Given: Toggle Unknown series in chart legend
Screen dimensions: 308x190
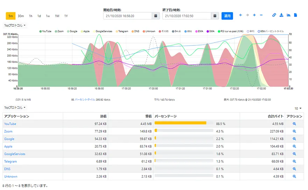Looking at the screenshot, I should tap(149, 31).
